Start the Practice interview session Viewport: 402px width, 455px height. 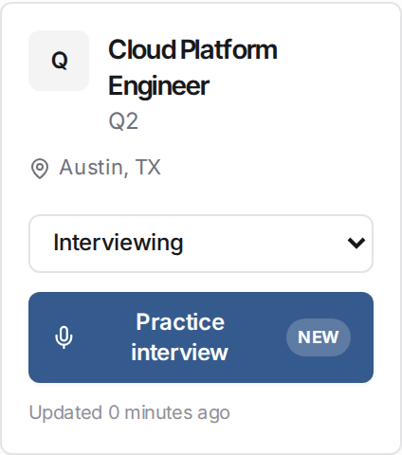click(201, 337)
